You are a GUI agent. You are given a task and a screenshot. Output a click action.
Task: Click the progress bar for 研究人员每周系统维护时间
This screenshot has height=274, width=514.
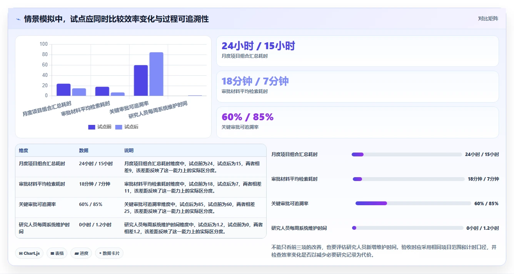click(408, 228)
